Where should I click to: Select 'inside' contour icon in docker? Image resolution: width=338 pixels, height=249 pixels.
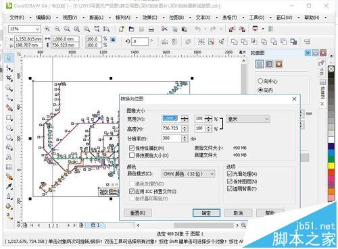pyautogui.click(x=269, y=64)
